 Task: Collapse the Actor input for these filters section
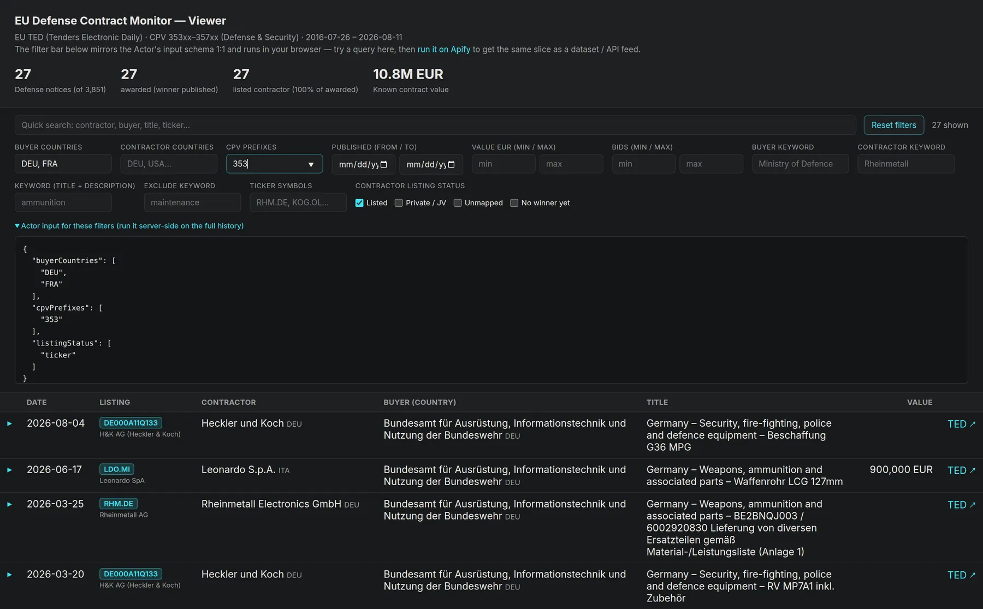(129, 226)
